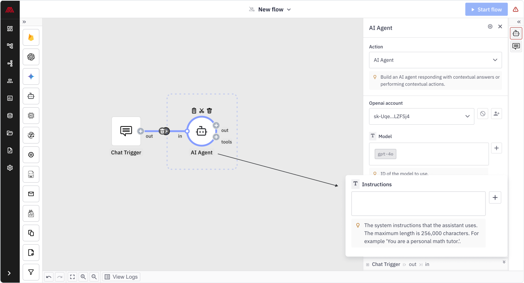Expand the Openai account dropdown
The height and width of the screenshot is (283, 524).
421,116
